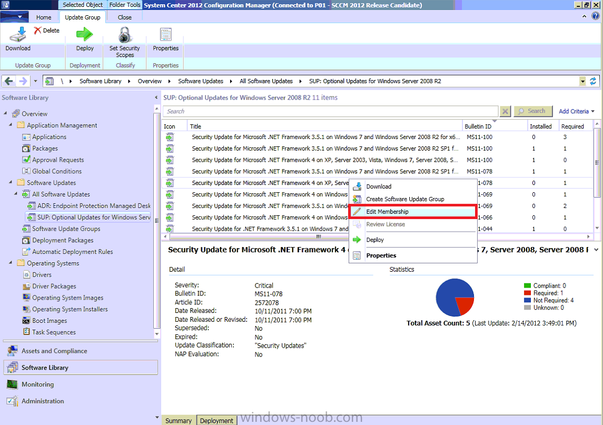Click the Download ribbon icon

click(18, 35)
